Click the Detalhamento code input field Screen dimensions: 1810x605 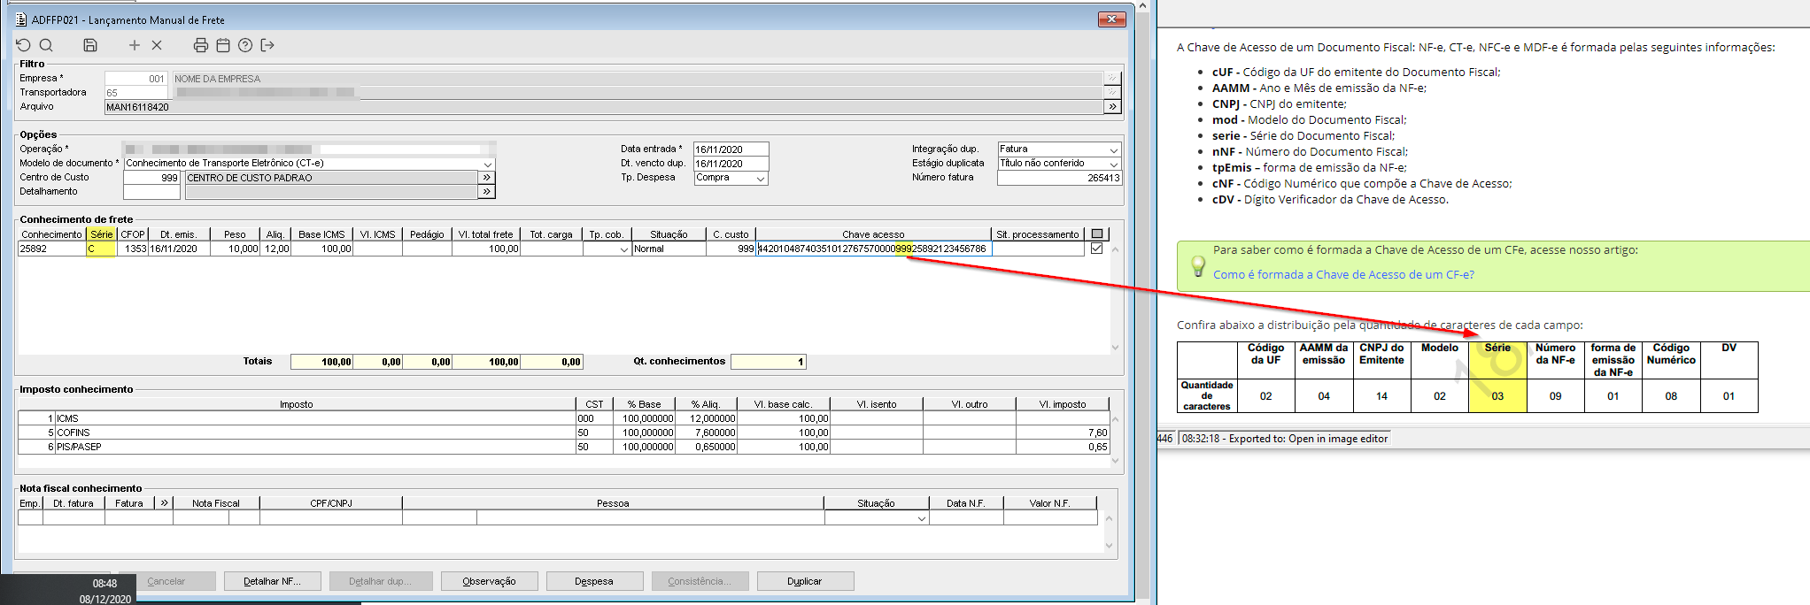pyautogui.click(x=151, y=191)
